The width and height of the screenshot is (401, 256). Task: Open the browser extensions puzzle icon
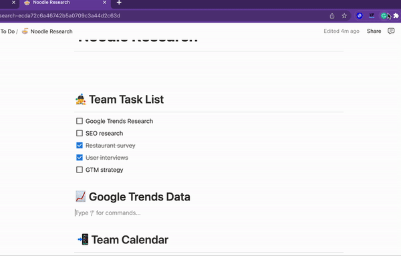[396, 16]
